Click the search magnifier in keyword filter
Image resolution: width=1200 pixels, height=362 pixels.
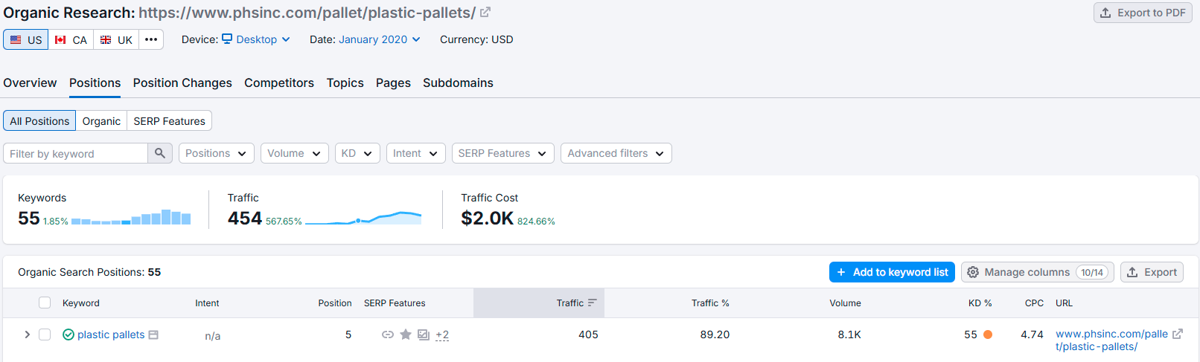pos(160,153)
